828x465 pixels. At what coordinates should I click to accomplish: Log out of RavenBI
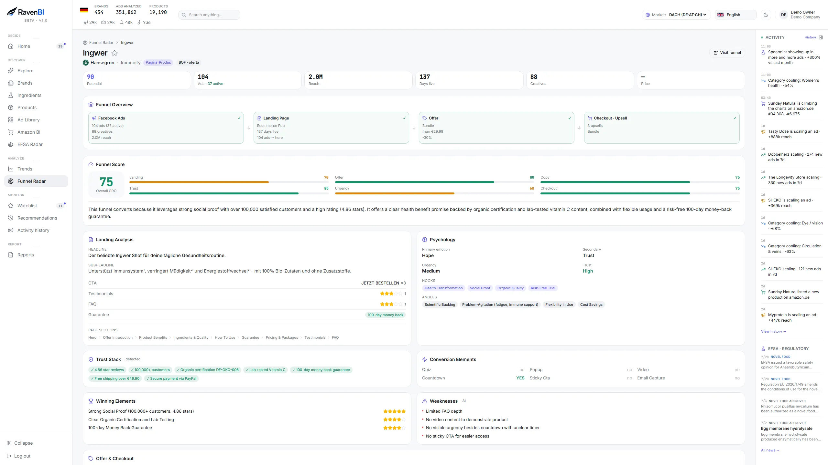(x=19, y=456)
